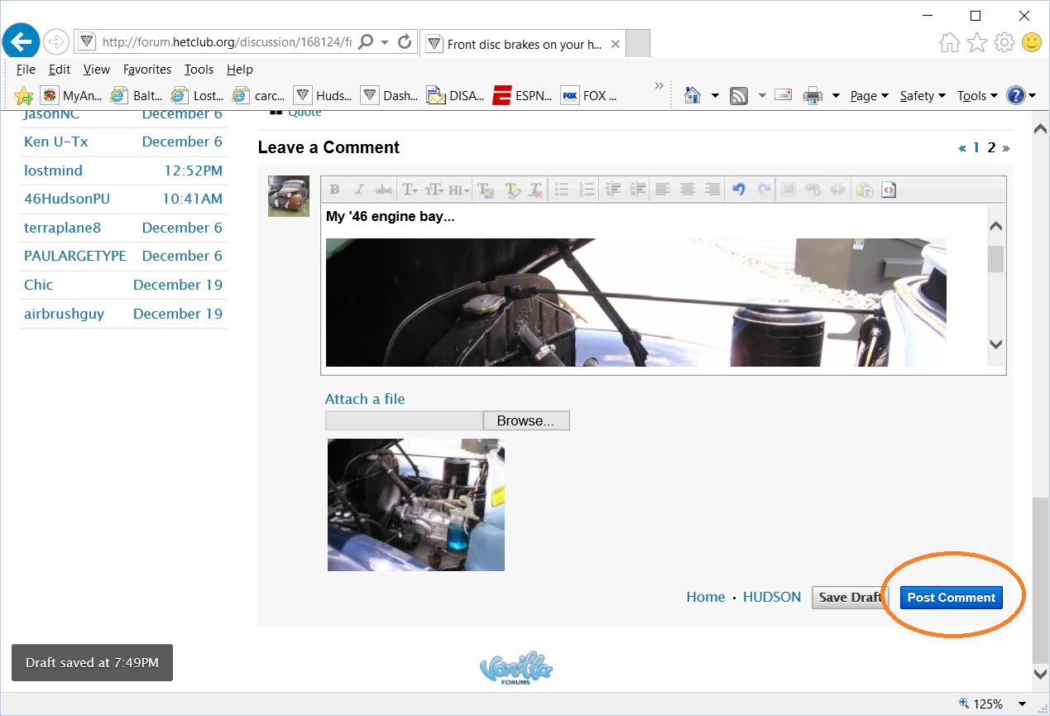1050x716 pixels.
Task: Open the View menu
Action: [x=96, y=70]
